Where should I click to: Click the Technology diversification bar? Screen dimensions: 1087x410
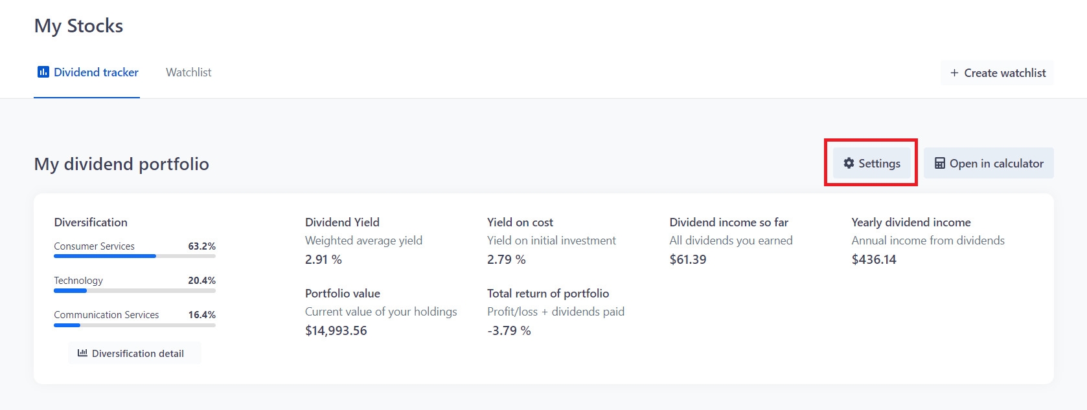point(135,290)
